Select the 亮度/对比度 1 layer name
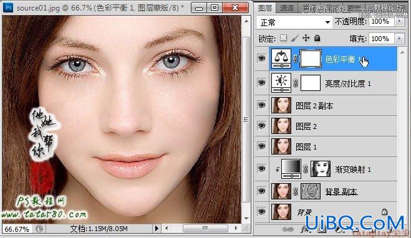This screenshot has height=238, width=411. click(x=348, y=83)
